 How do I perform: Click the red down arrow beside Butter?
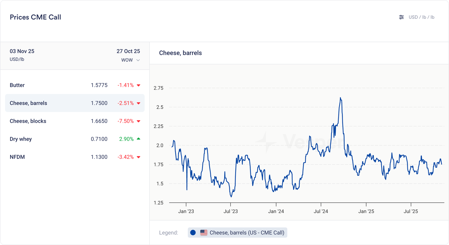[x=138, y=85]
